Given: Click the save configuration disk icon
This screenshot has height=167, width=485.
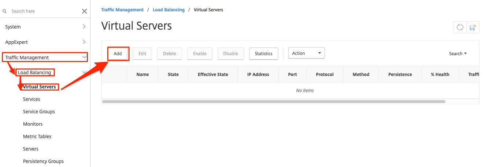Looking at the screenshot, I should (x=473, y=27).
